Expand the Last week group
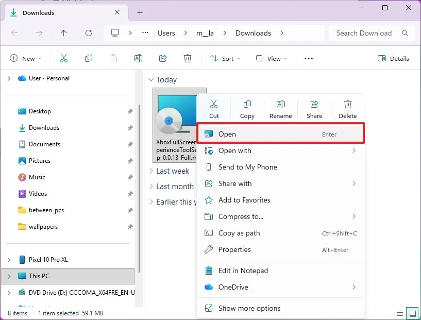 pyautogui.click(x=151, y=171)
